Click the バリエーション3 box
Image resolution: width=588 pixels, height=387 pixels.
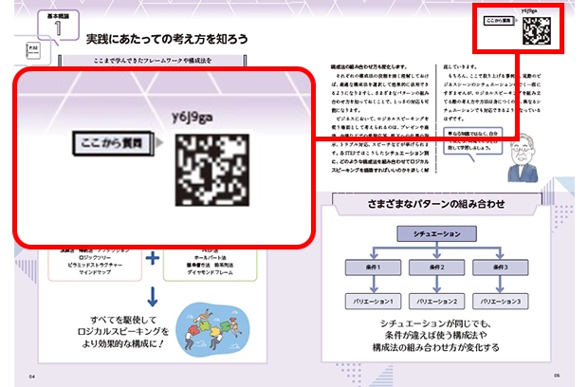pos(500,301)
